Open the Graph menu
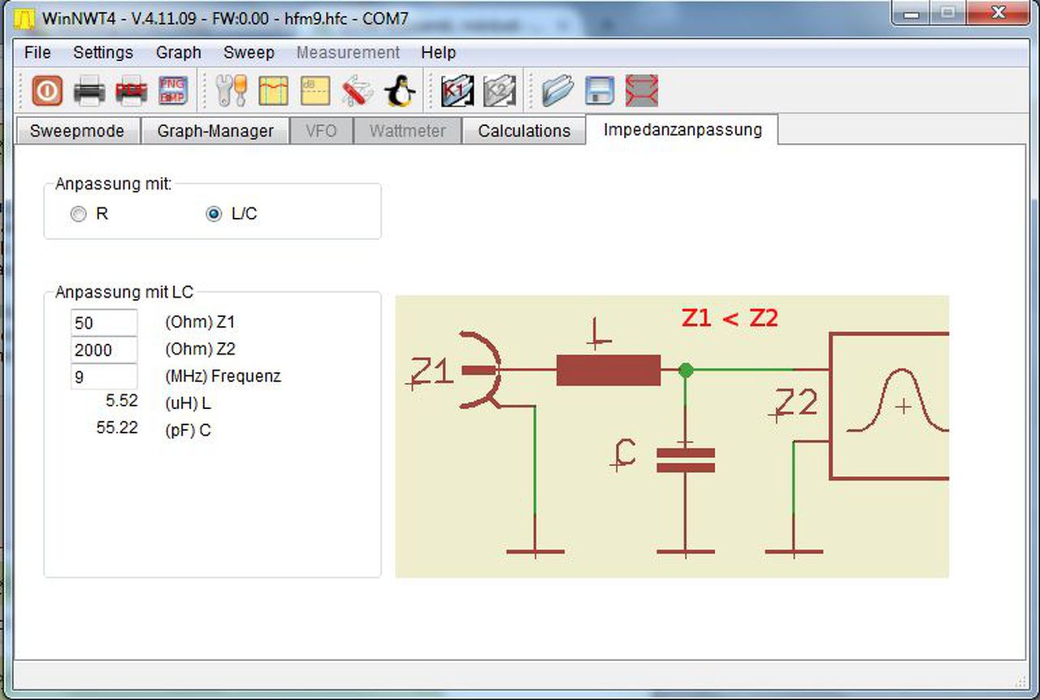 click(179, 53)
